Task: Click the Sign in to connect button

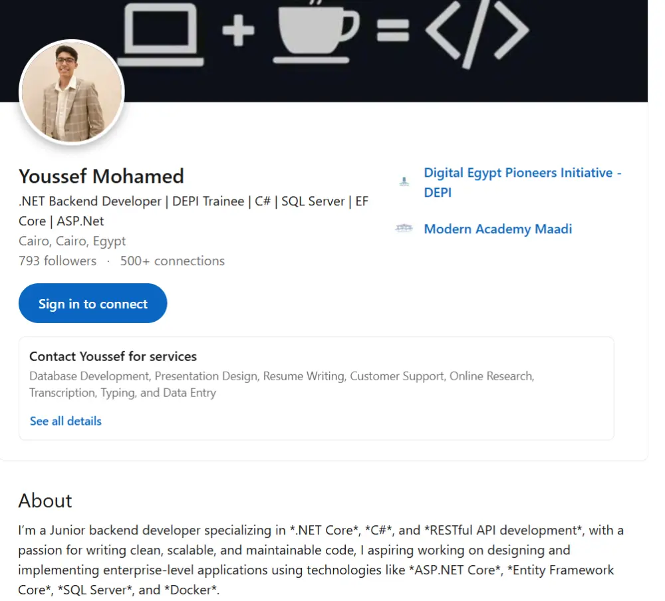Action: [x=93, y=303]
